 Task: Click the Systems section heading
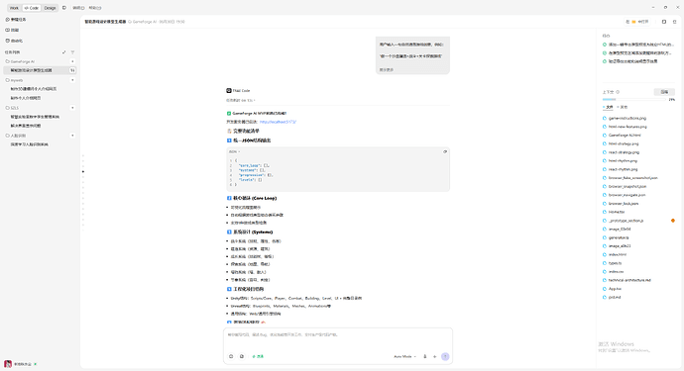250,232
